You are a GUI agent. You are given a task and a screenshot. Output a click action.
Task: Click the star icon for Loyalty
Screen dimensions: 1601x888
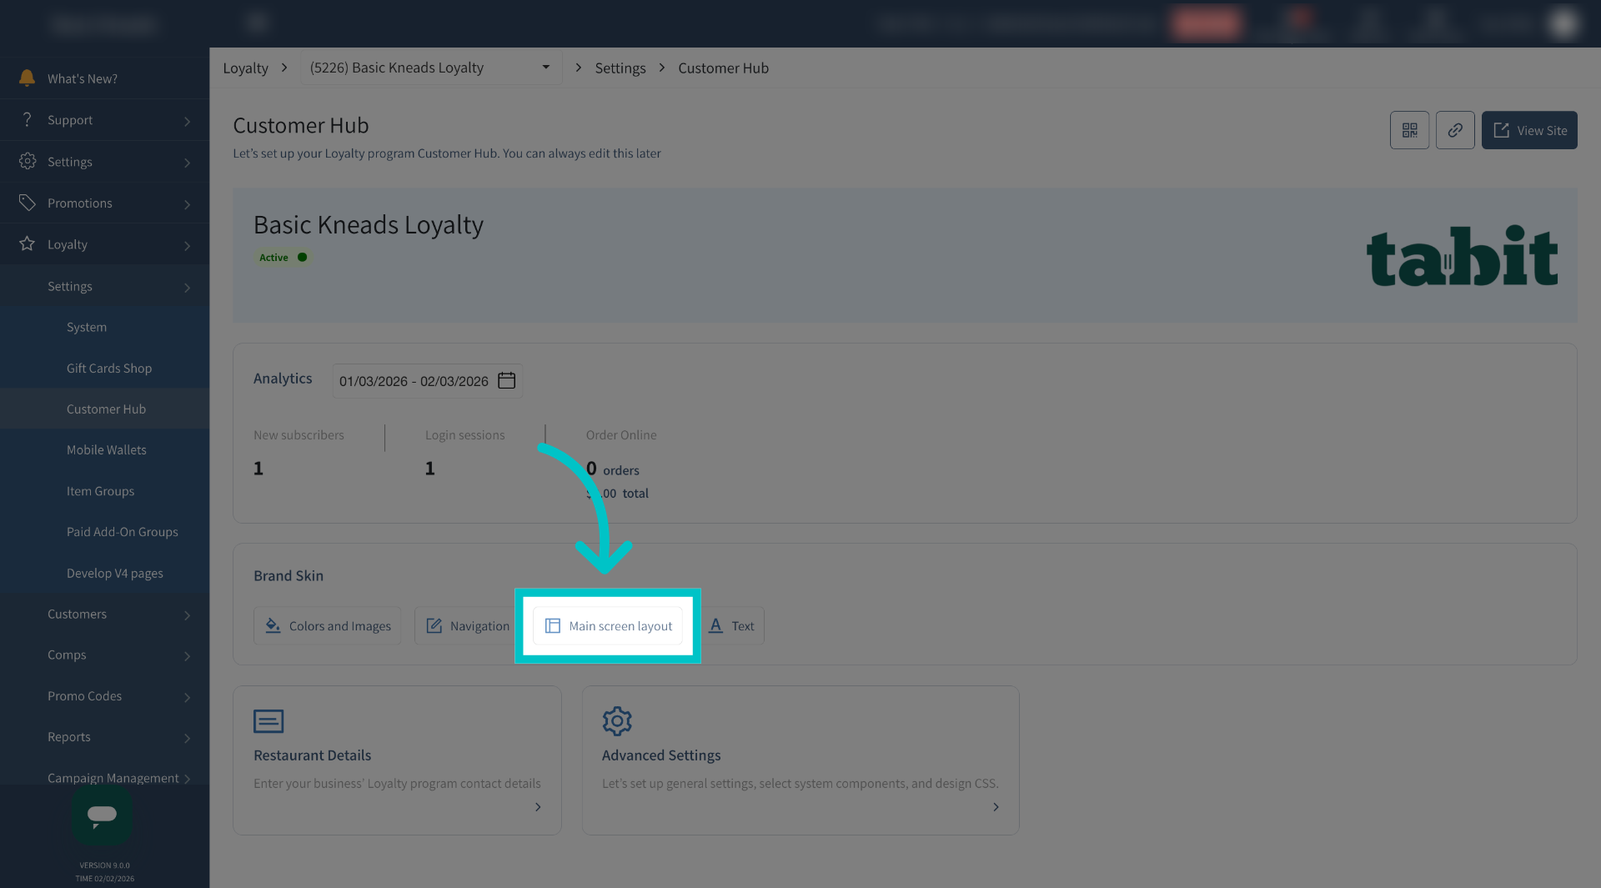pyautogui.click(x=28, y=243)
